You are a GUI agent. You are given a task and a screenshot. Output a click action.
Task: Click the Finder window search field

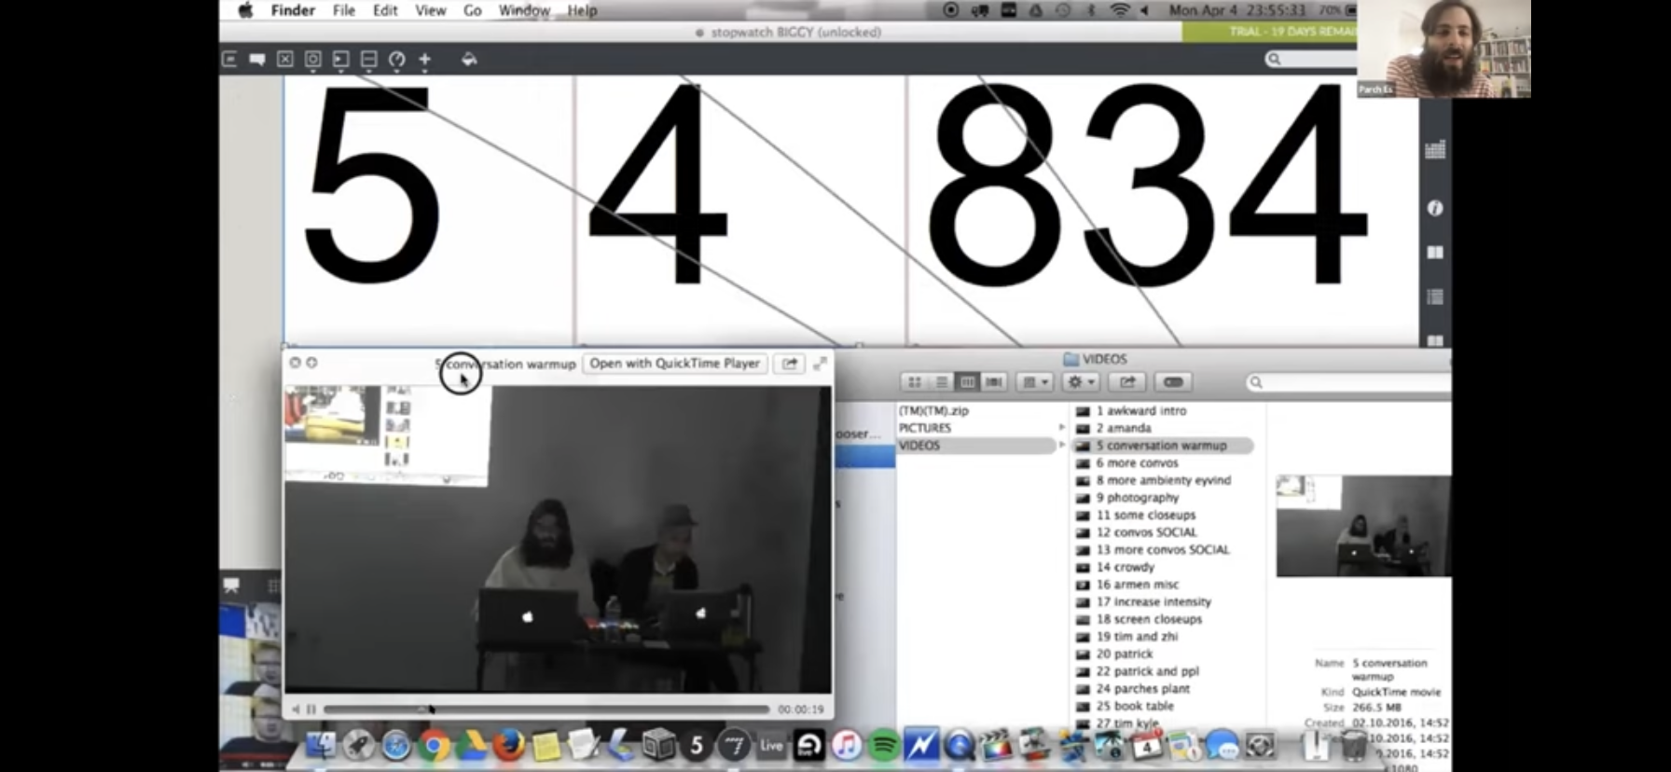pyautogui.click(x=1348, y=382)
